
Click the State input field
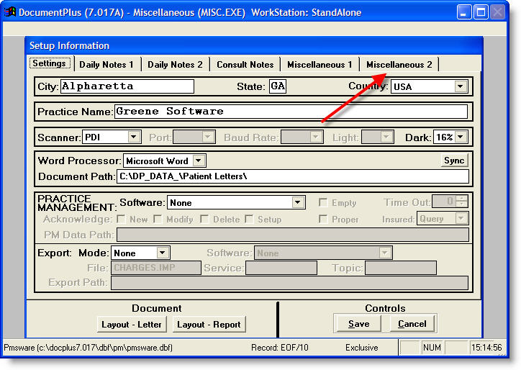click(277, 86)
